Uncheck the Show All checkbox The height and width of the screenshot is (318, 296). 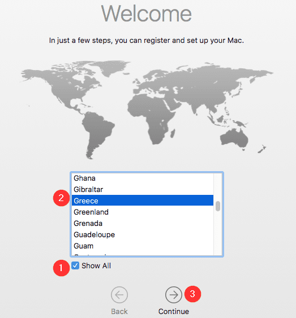click(75, 265)
